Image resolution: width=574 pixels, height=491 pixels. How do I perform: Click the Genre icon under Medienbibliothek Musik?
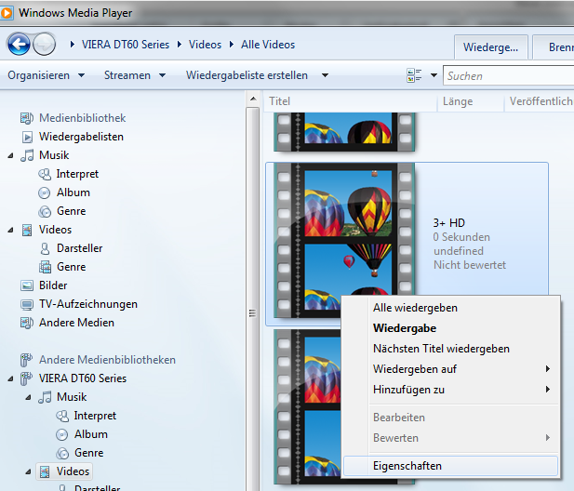45,211
